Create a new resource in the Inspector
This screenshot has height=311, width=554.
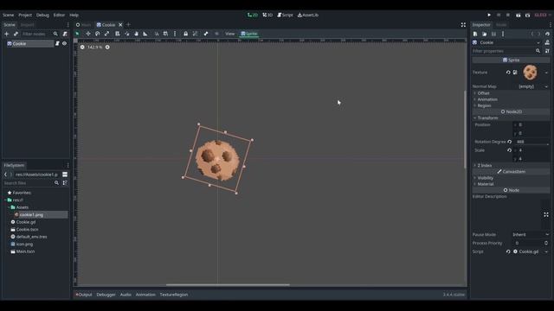(475, 34)
